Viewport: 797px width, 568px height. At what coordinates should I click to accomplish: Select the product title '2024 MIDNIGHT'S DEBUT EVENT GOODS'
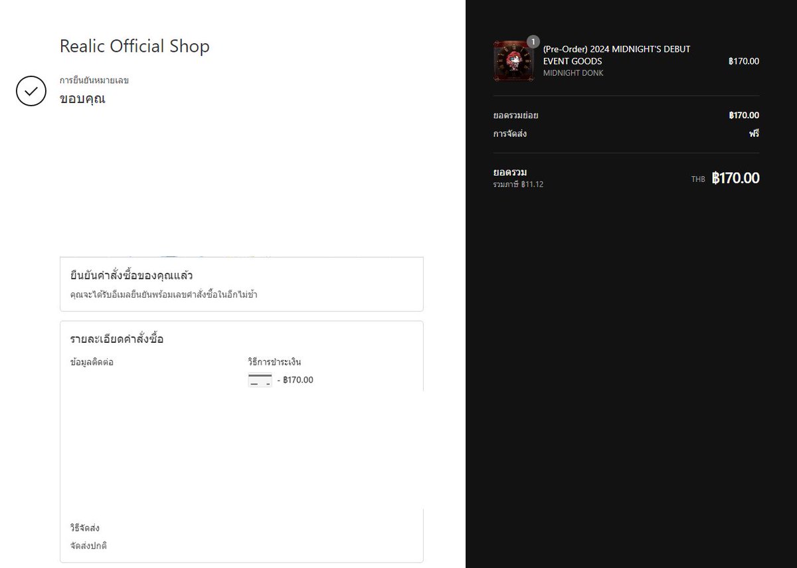click(x=616, y=55)
